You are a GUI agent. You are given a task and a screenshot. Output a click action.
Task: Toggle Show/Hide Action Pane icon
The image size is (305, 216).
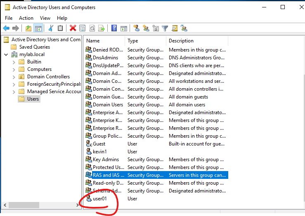124,28
